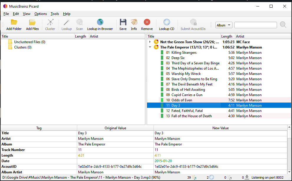The height and width of the screenshot is (181, 292).
Task: Click gold disc icon of Not the Green Tom Show
Action: 156,42
